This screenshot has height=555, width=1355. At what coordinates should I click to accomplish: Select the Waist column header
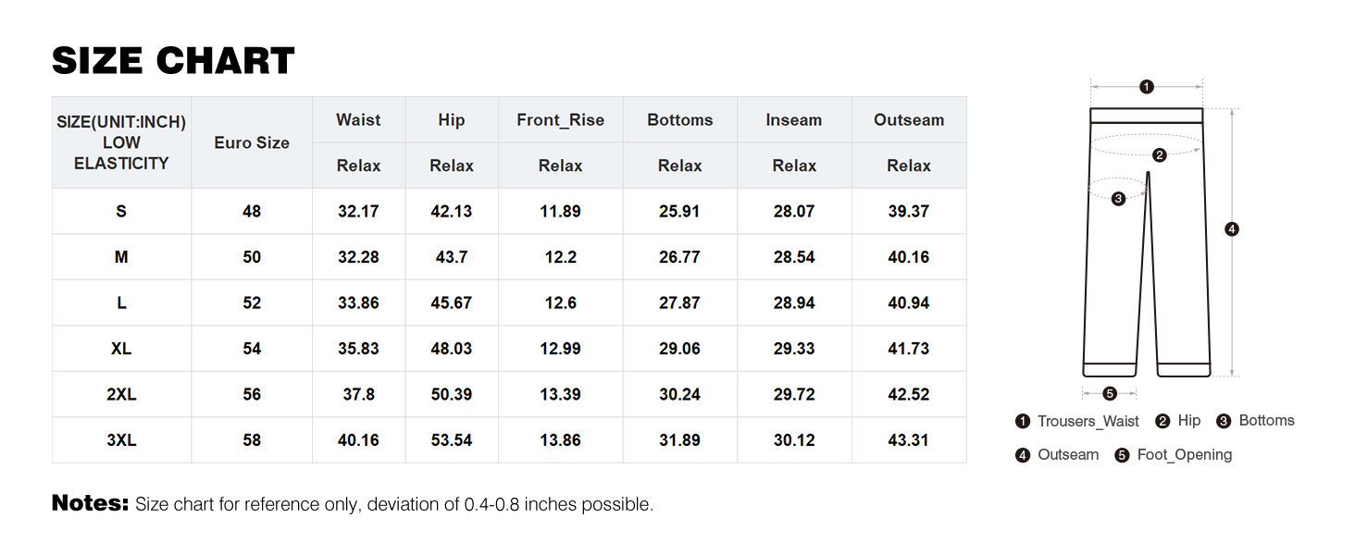click(x=358, y=120)
